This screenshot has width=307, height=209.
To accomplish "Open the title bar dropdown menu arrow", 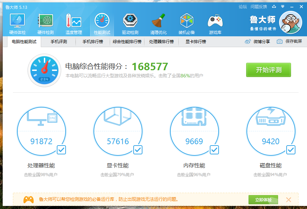I will click(x=283, y=7).
